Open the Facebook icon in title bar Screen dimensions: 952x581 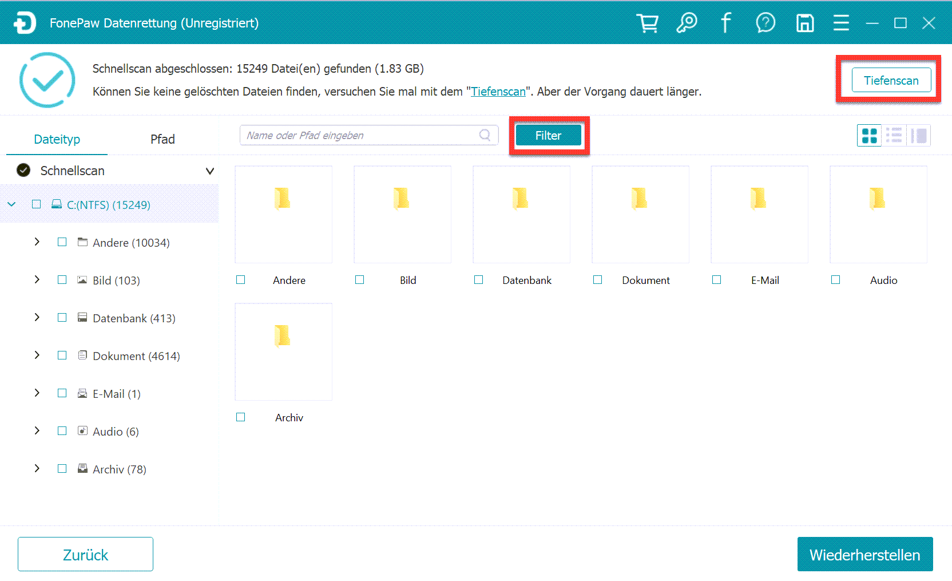point(725,23)
